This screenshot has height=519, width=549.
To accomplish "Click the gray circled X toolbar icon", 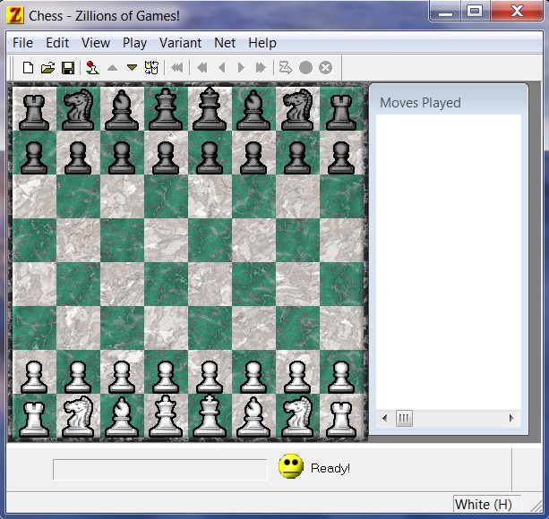I will pos(326,67).
